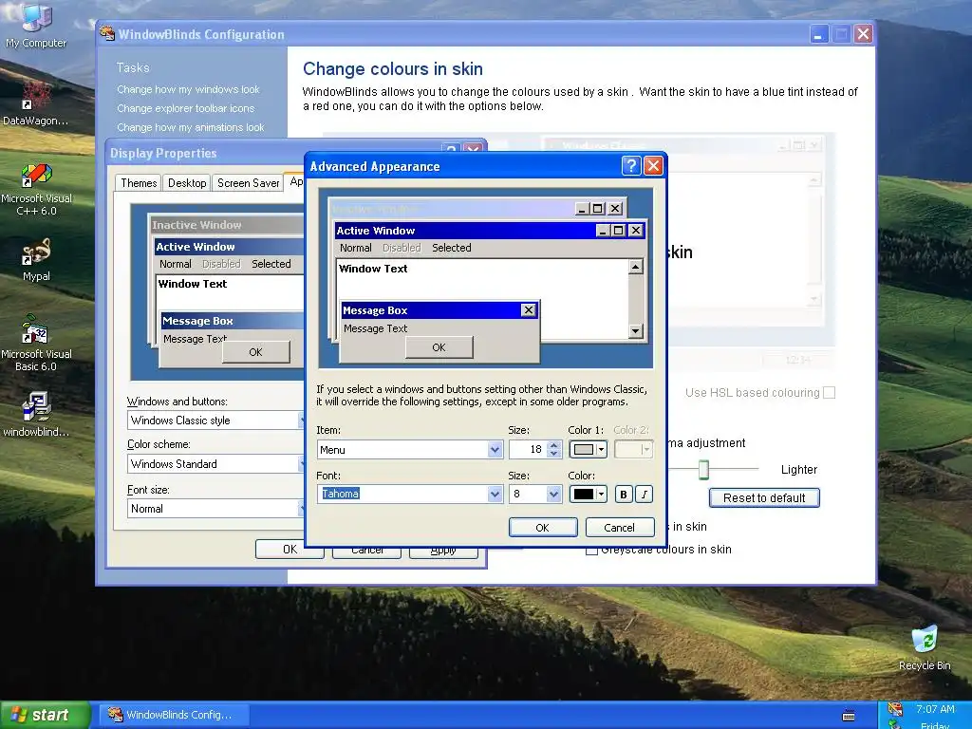The image size is (972, 729).
Task: Open the Item dropdown showing Menu
Action: click(495, 449)
